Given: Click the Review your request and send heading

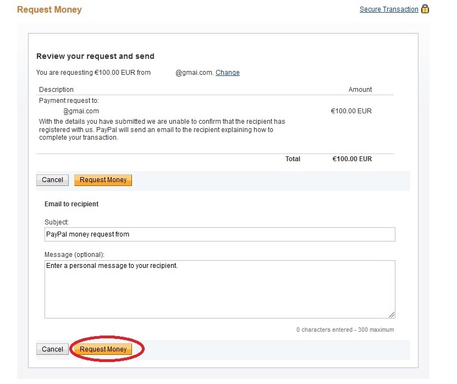Looking at the screenshot, I should (x=95, y=56).
